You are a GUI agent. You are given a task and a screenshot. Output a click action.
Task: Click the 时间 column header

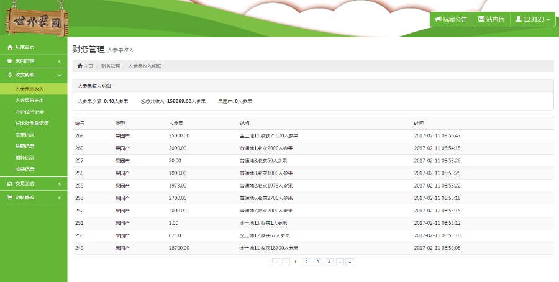419,124
